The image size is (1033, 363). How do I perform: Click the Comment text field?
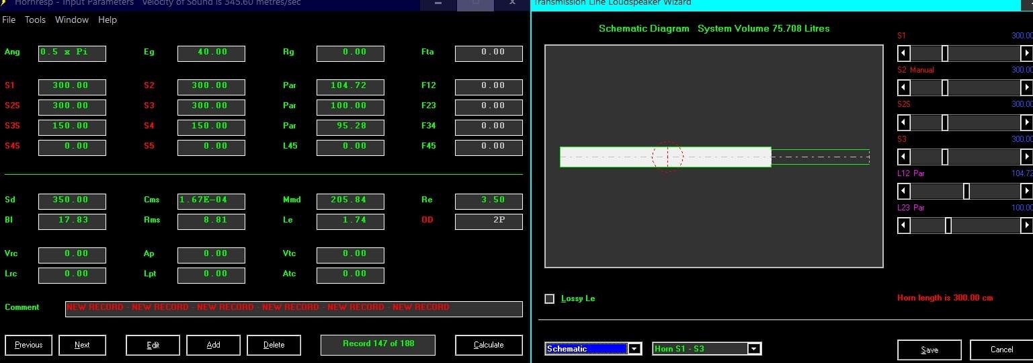point(294,309)
